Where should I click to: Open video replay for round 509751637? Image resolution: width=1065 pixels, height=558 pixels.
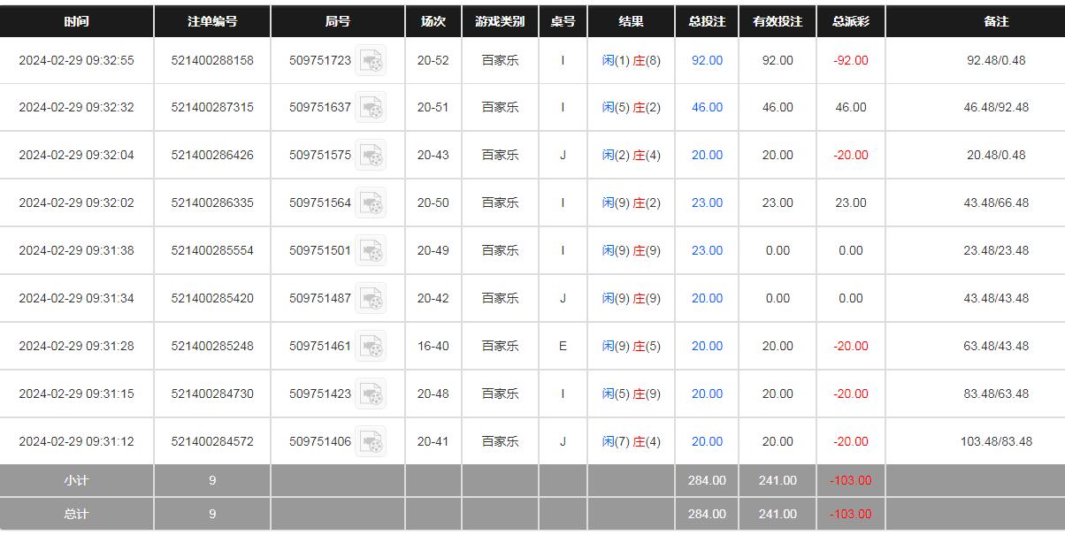371,108
